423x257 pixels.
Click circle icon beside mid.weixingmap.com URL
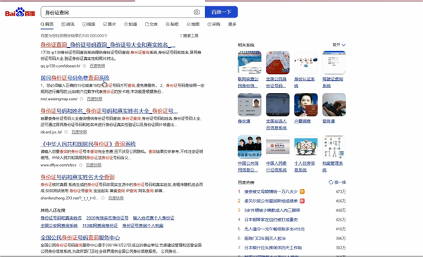(x=82, y=99)
